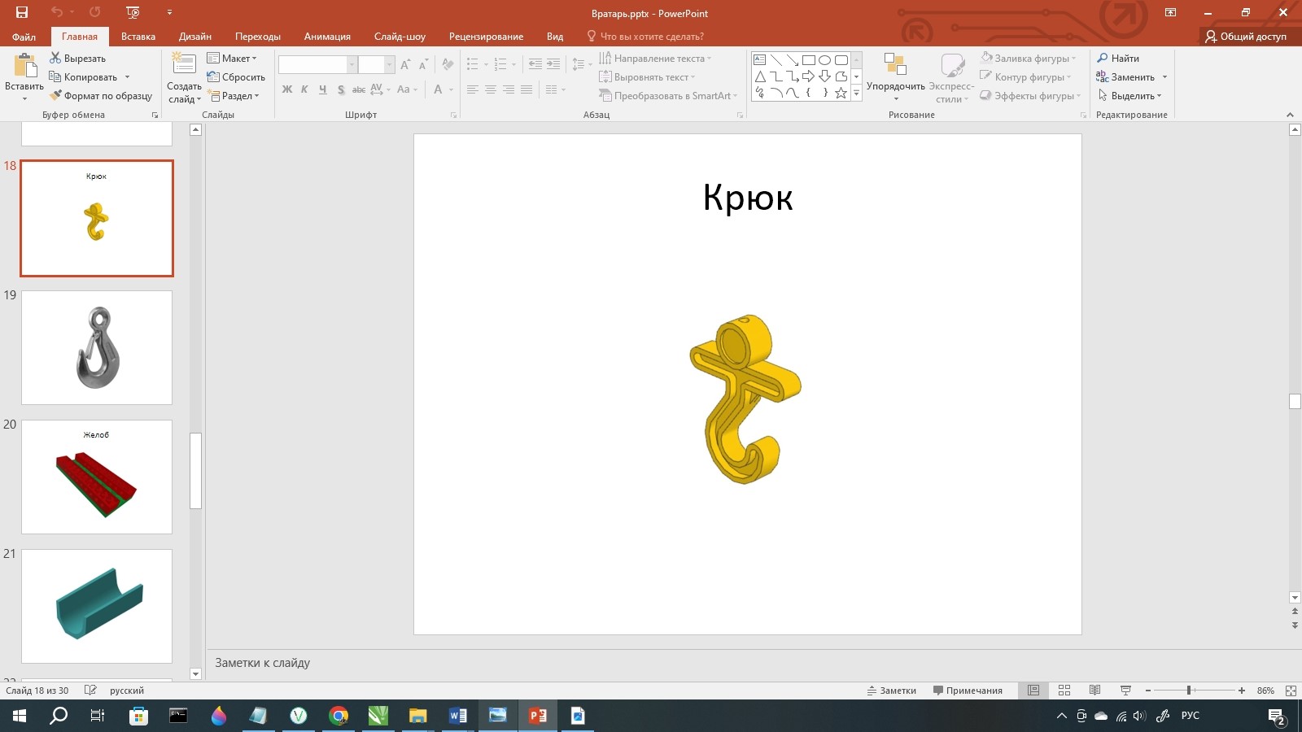Select slide 20 thumbnail titled Желоб

click(x=97, y=477)
